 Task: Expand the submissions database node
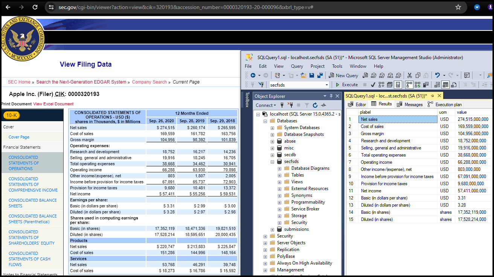coord(272,229)
